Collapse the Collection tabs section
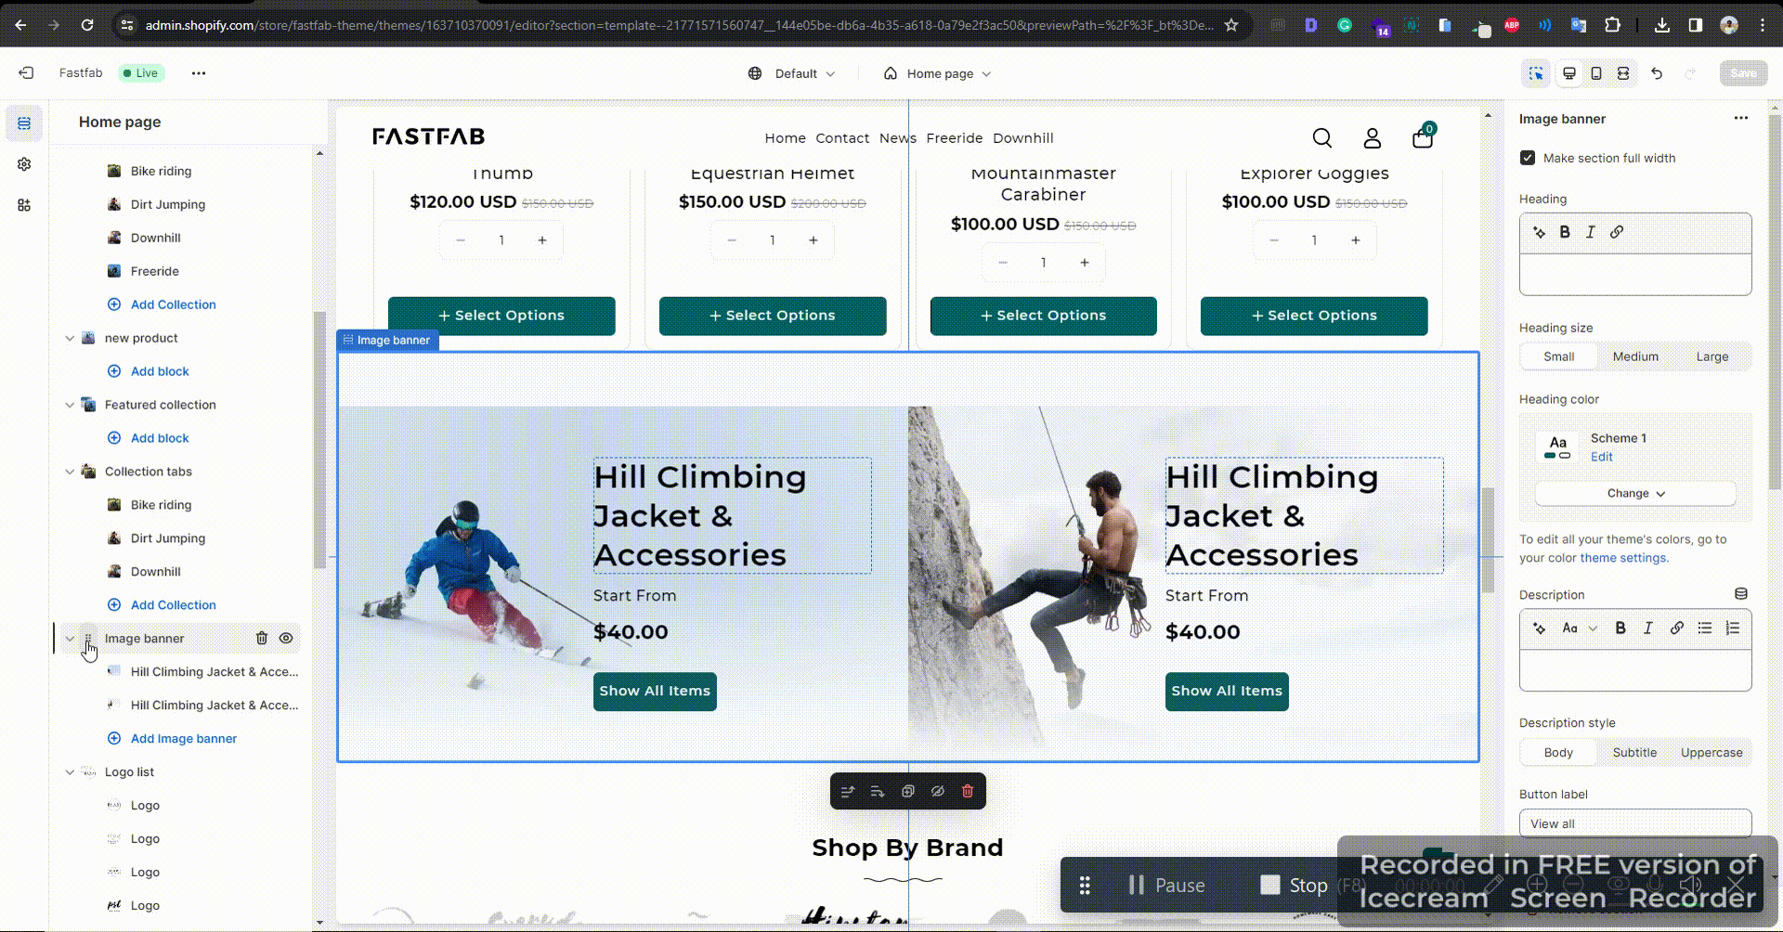1783x932 pixels. click(x=70, y=472)
